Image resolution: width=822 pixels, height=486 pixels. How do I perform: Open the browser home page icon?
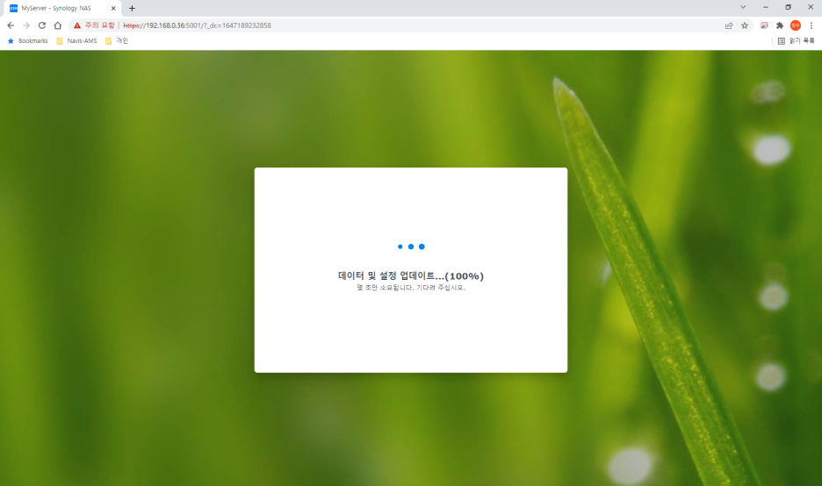[58, 25]
